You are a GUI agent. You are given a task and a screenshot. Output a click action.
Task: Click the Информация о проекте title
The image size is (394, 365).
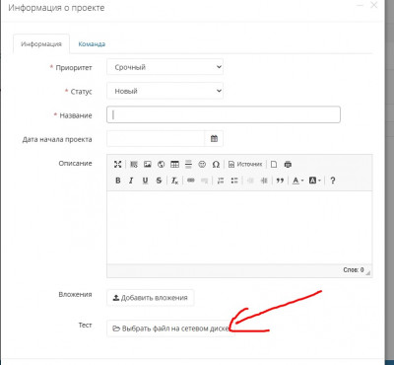[56, 8]
